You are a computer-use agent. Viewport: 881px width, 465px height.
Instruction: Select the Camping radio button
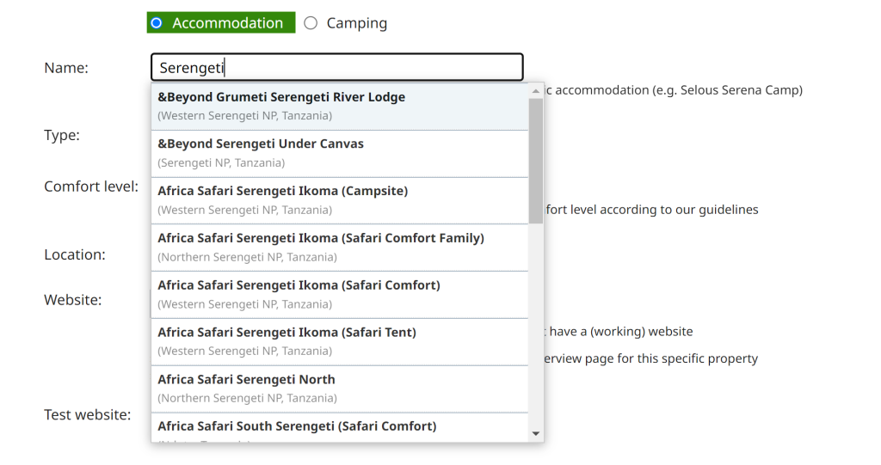click(311, 23)
